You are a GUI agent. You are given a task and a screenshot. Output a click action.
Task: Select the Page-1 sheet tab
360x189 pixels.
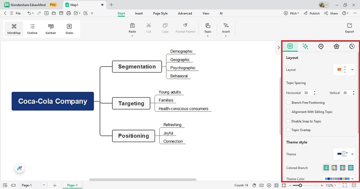[x=72, y=185]
